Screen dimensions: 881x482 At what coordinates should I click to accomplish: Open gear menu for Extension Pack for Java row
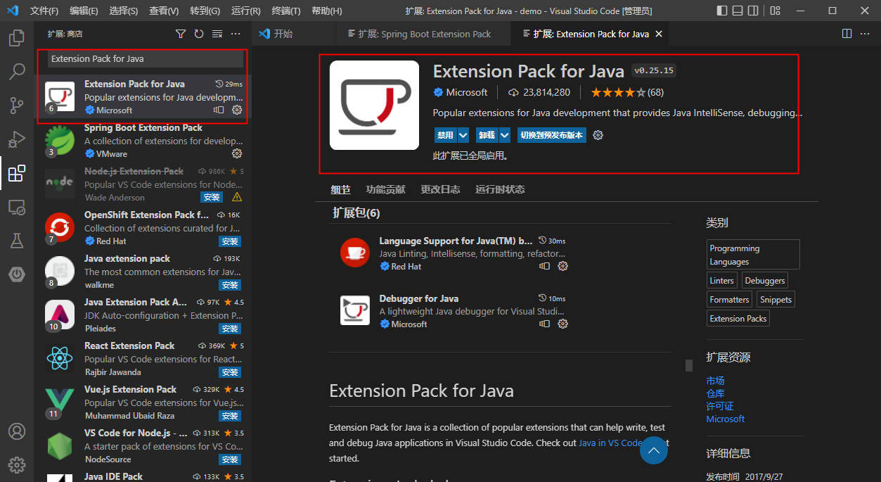237,110
